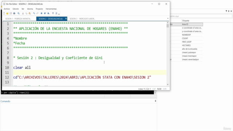233x131 pixels.
Task: Close the Do-file Editor window
Action: point(166,4)
